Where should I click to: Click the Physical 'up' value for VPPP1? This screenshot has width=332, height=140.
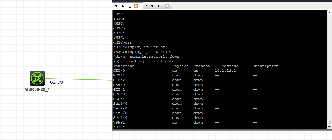pos(175,122)
